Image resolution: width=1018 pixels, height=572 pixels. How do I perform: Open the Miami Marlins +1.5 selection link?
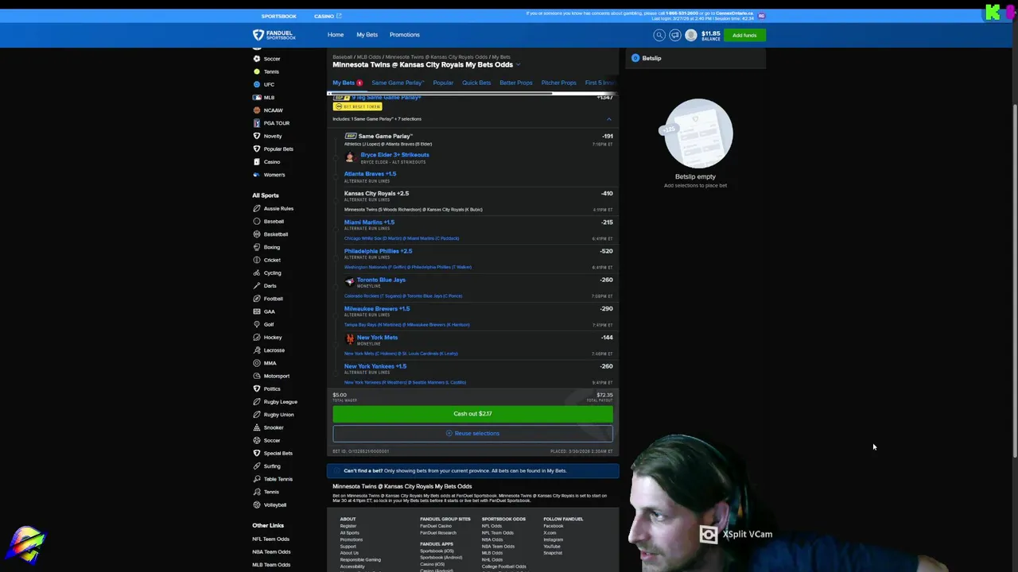369,222
